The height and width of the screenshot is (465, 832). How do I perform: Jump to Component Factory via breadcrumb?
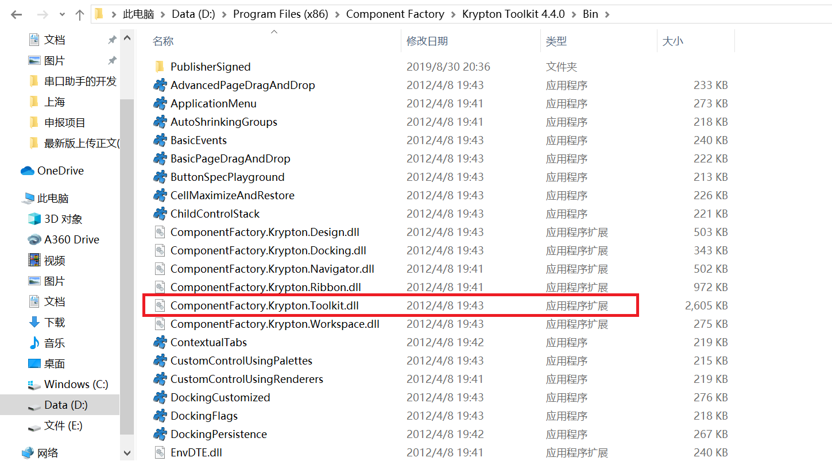click(x=394, y=14)
